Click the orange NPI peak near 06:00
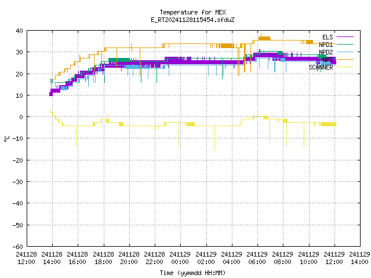 264,38
